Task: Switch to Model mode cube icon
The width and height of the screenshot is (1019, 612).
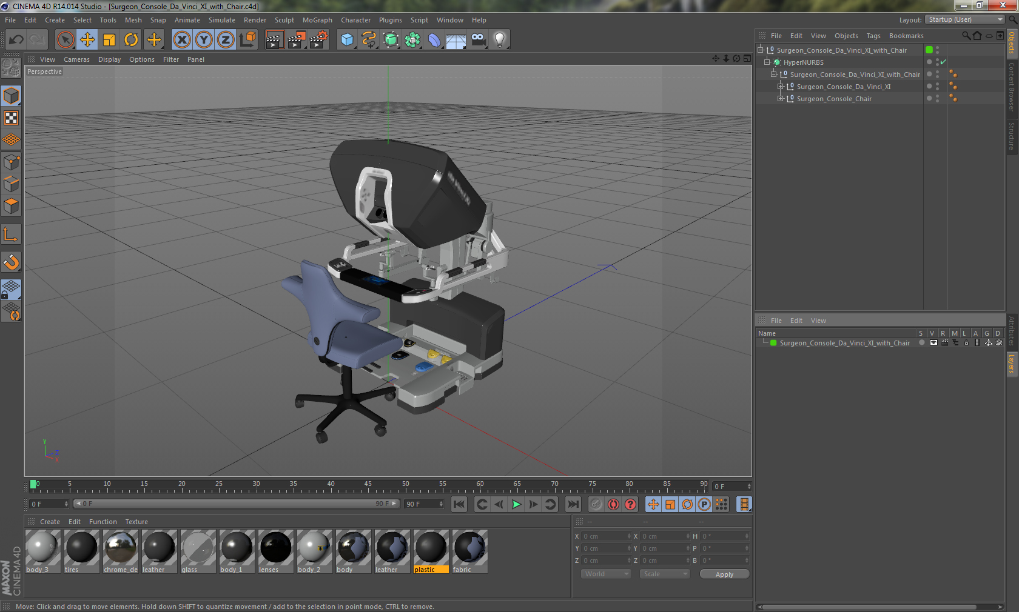Action: pos(11,96)
